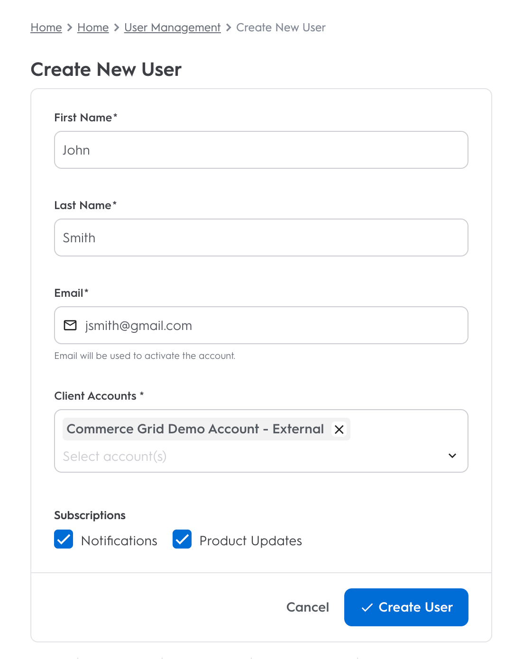Remove Commerce Grid Demo Account tag
This screenshot has width=514, height=659.
(x=339, y=430)
